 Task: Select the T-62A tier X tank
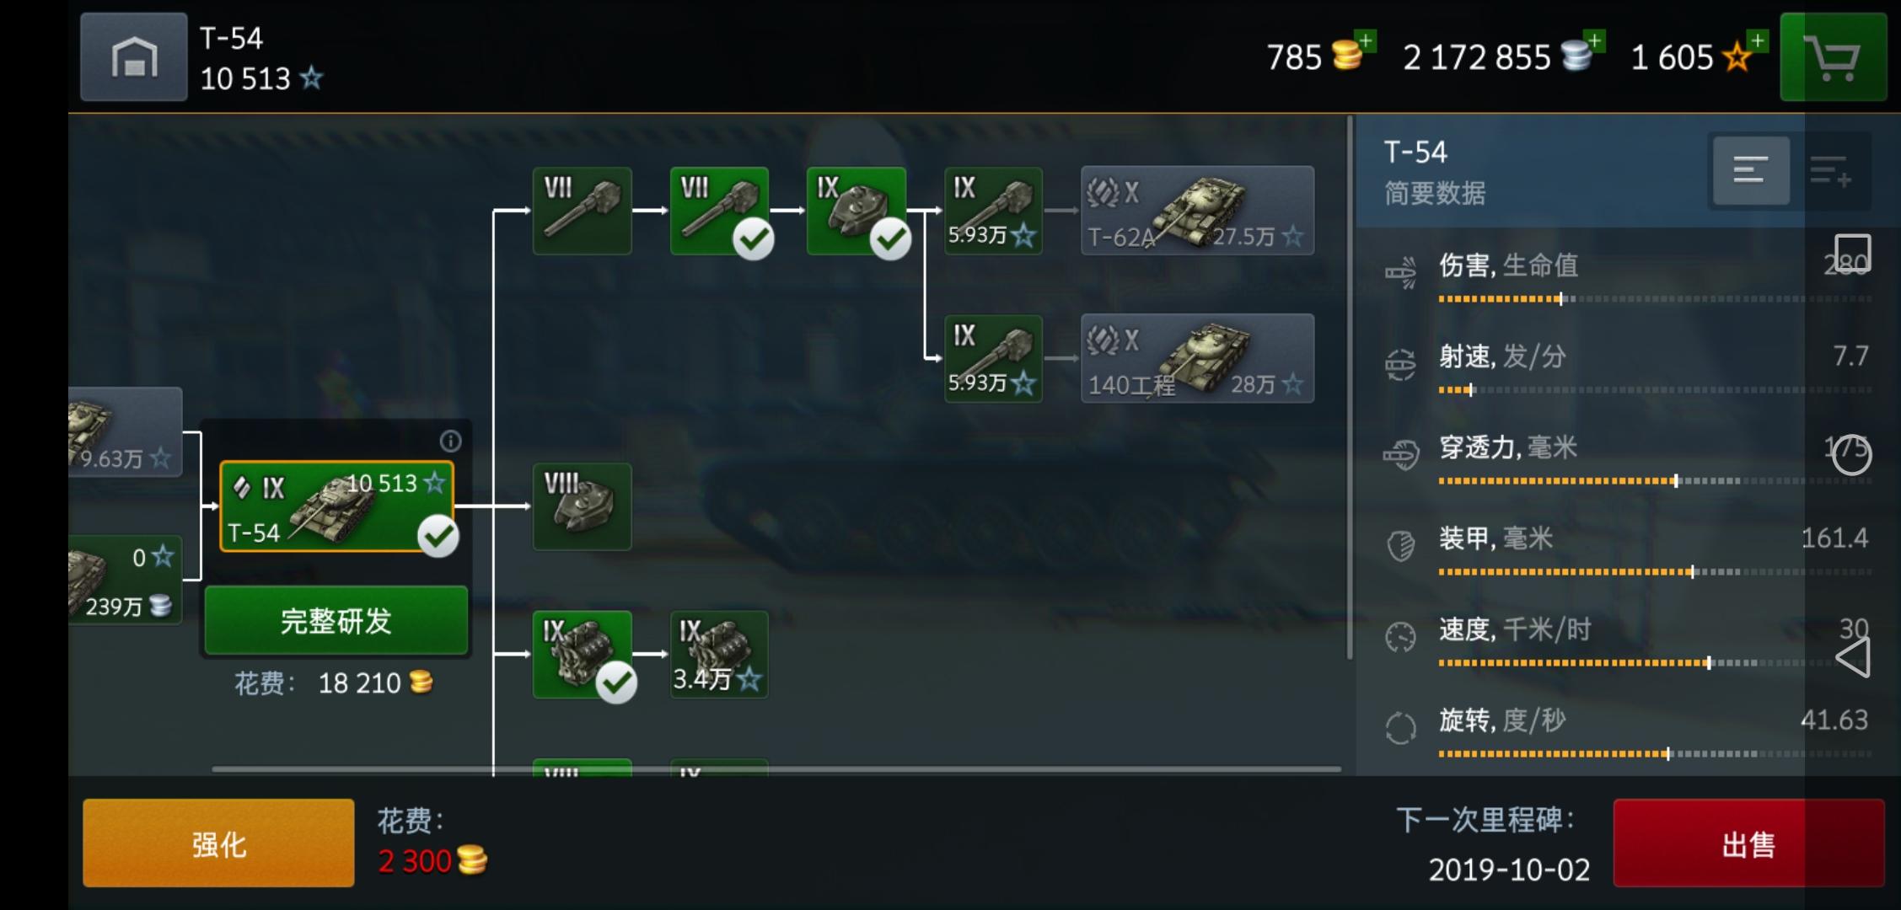tap(1197, 211)
